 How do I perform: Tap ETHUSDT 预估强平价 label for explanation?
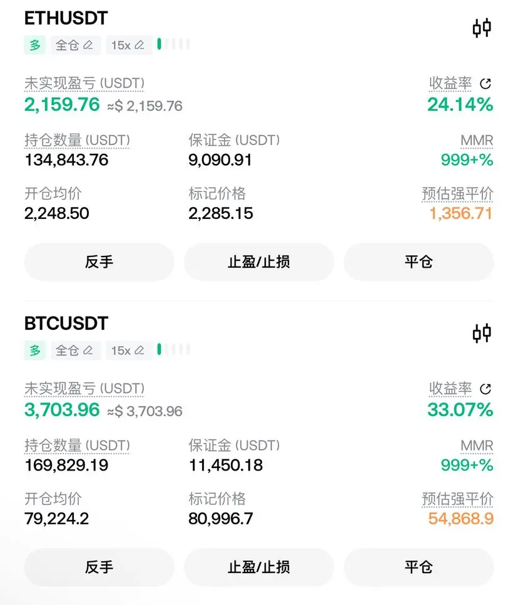point(457,194)
